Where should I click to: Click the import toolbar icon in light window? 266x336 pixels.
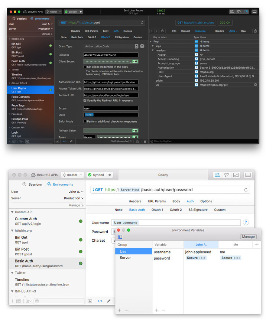pyautogui.click(x=236, y=174)
